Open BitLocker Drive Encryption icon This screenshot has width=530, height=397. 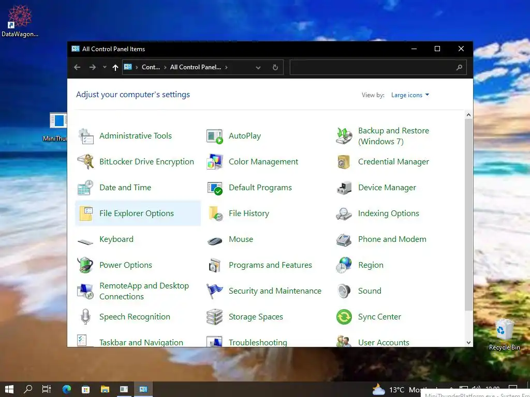[x=86, y=162]
